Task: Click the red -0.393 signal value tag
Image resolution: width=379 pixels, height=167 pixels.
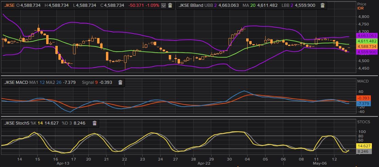Action: click(363, 98)
